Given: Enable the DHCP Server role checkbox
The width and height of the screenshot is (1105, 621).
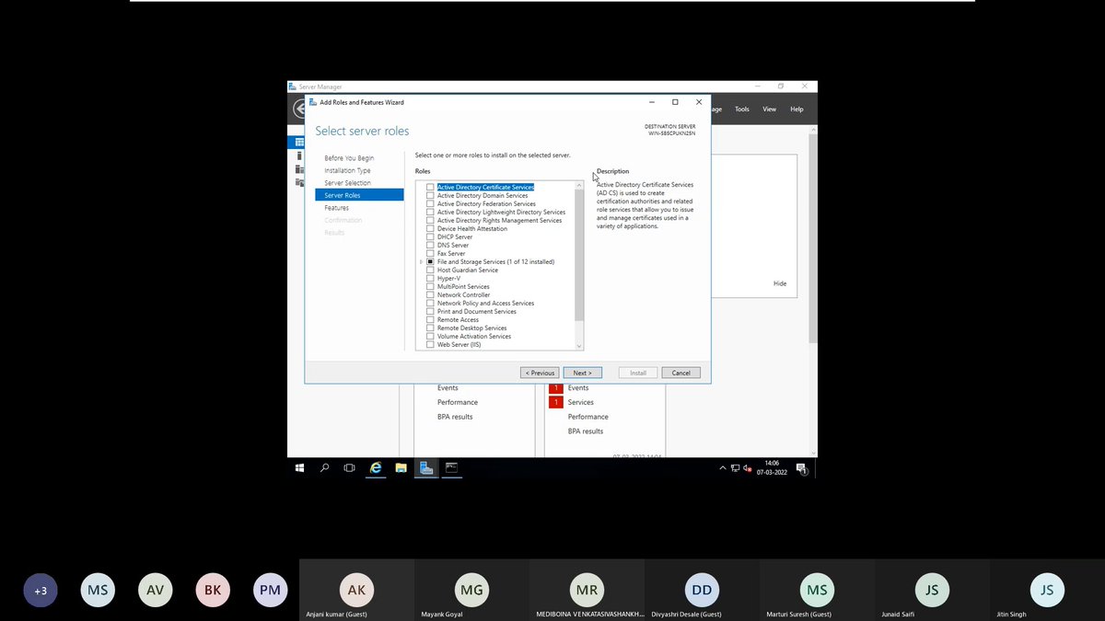Looking at the screenshot, I should [x=430, y=237].
